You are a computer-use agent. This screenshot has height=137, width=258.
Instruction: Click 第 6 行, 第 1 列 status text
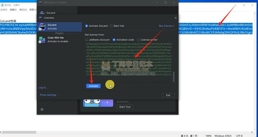point(189,136)
